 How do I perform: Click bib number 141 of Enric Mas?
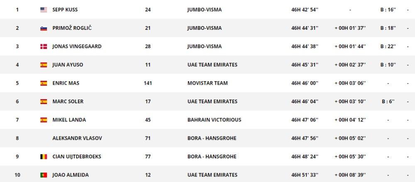pos(148,83)
